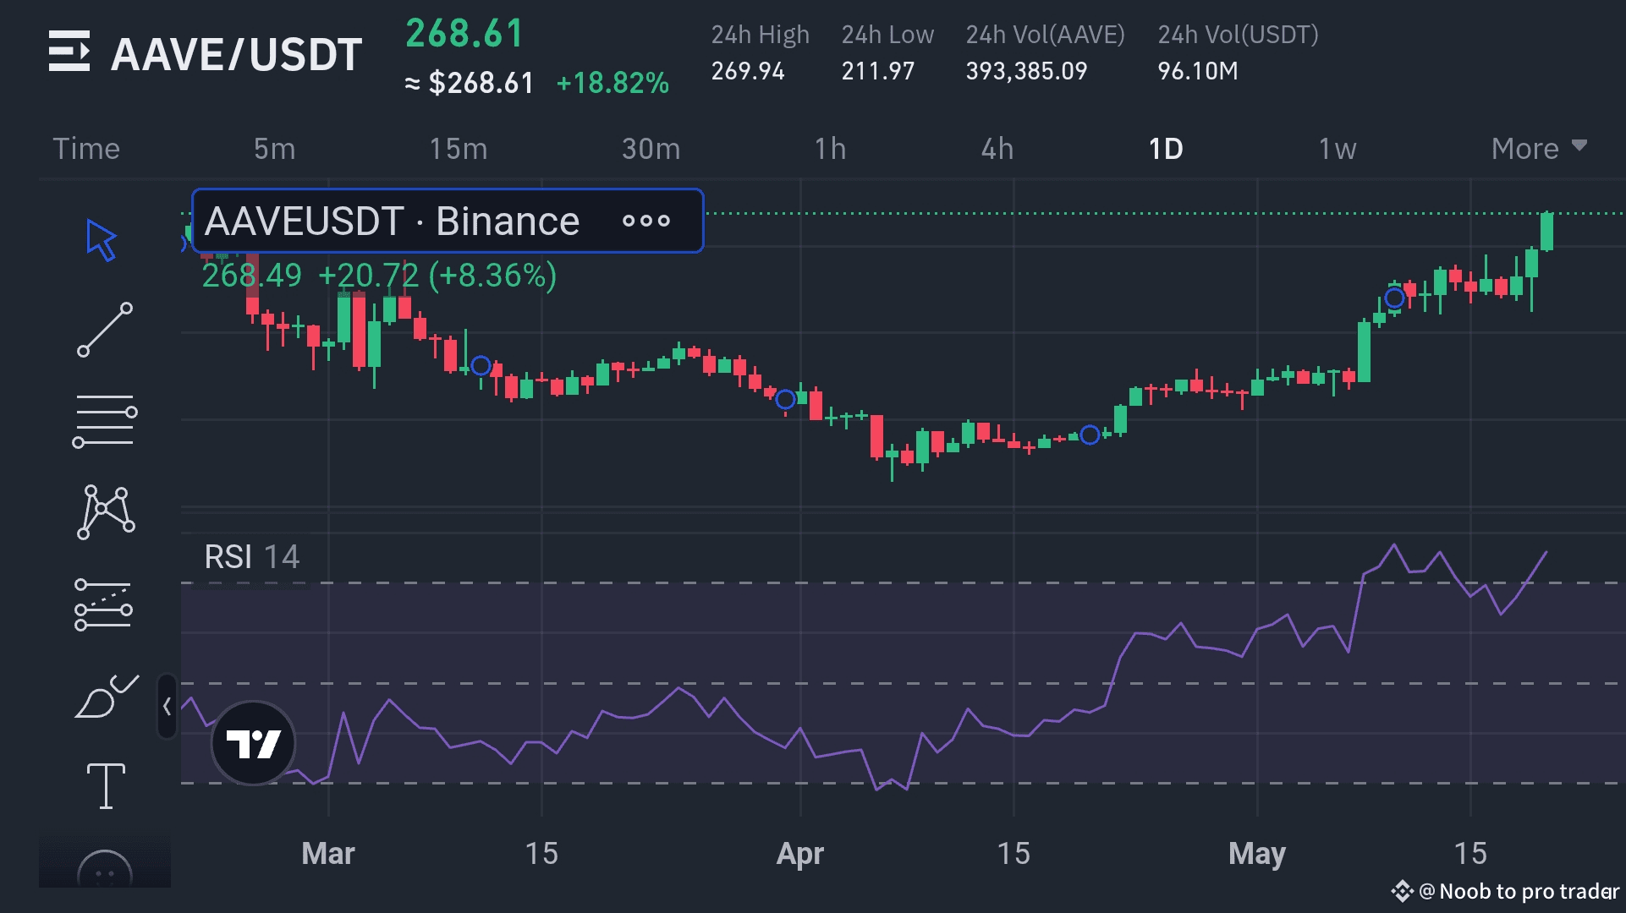Select the XABCD pattern tool
Image resolution: width=1626 pixels, height=913 pixels.
click(106, 512)
